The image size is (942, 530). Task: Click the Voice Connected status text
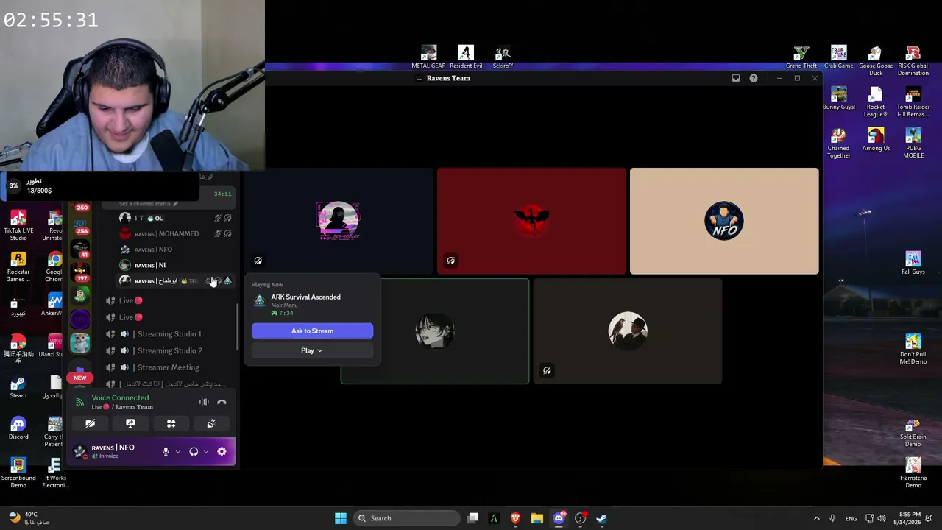tap(120, 397)
